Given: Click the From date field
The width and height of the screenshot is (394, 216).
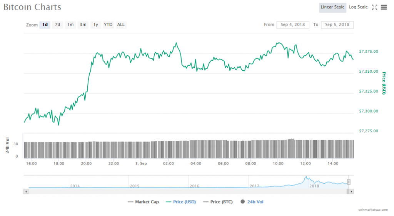Looking at the screenshot, I should (293, 25).
